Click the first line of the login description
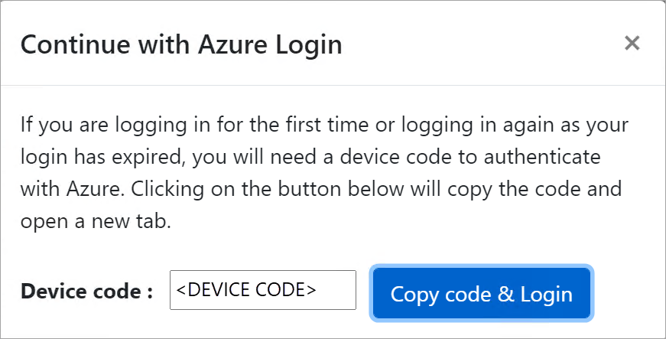Image resolution: width=666 pixels, height=339 pixels. pyautogui.click(x=323, y=125)
